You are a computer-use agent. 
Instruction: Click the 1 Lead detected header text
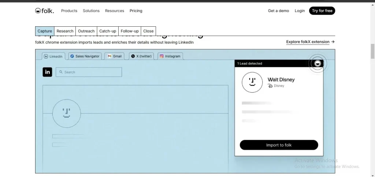[250, 64]
